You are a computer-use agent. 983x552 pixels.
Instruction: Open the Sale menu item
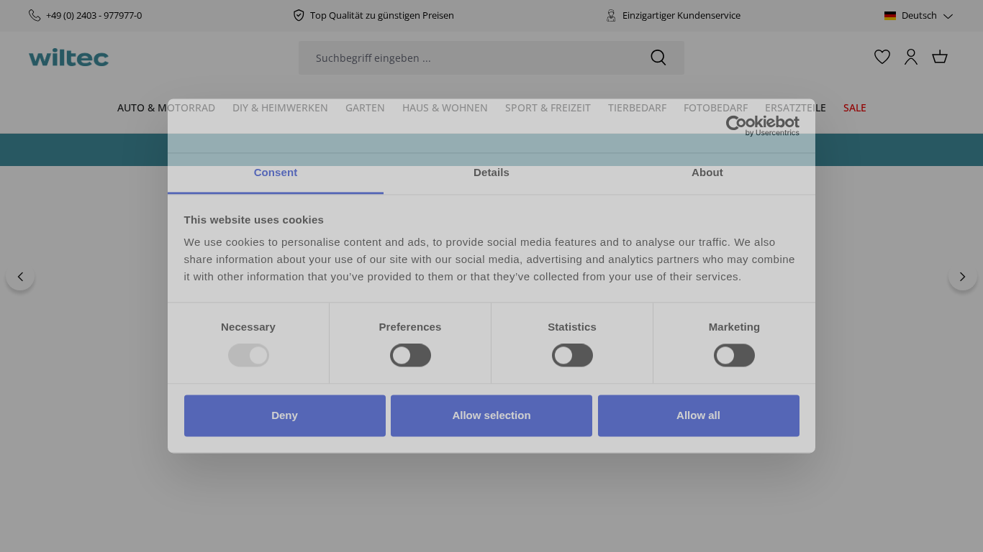tap(855, 108)
